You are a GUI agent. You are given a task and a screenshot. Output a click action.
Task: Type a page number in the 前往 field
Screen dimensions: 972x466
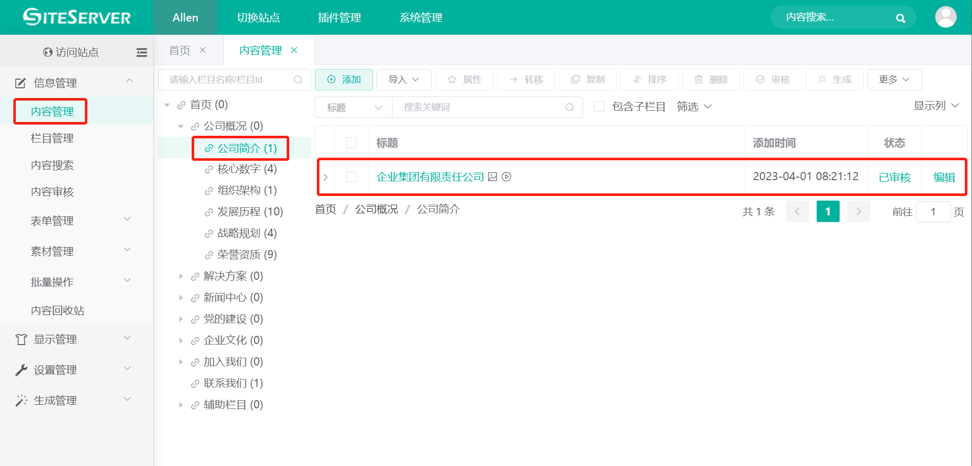(x=933, y=211)
